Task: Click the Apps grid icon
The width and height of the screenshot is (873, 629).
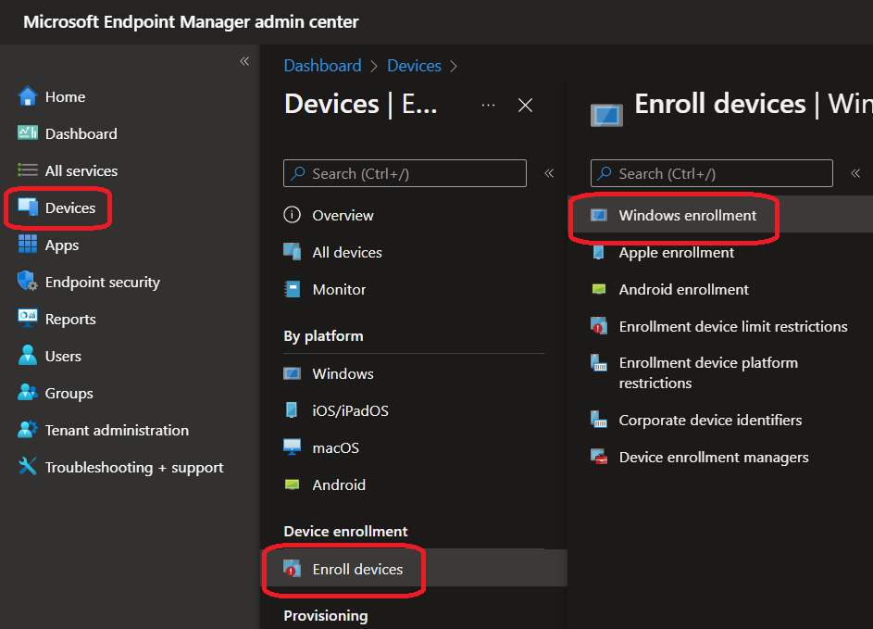Action: pyautogui.click(x=28, y=245)
